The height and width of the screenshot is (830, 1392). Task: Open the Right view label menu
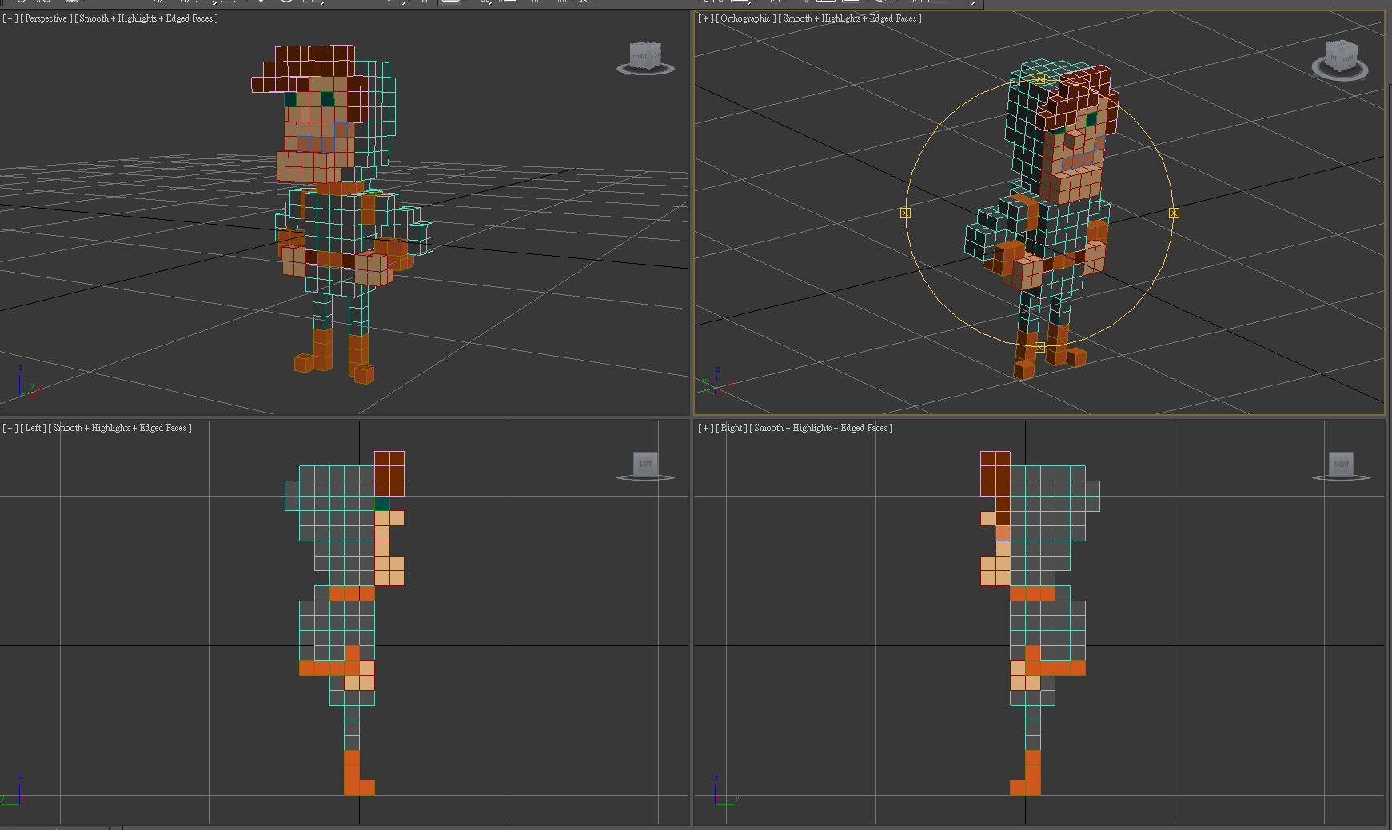click(x=732, y=428)
